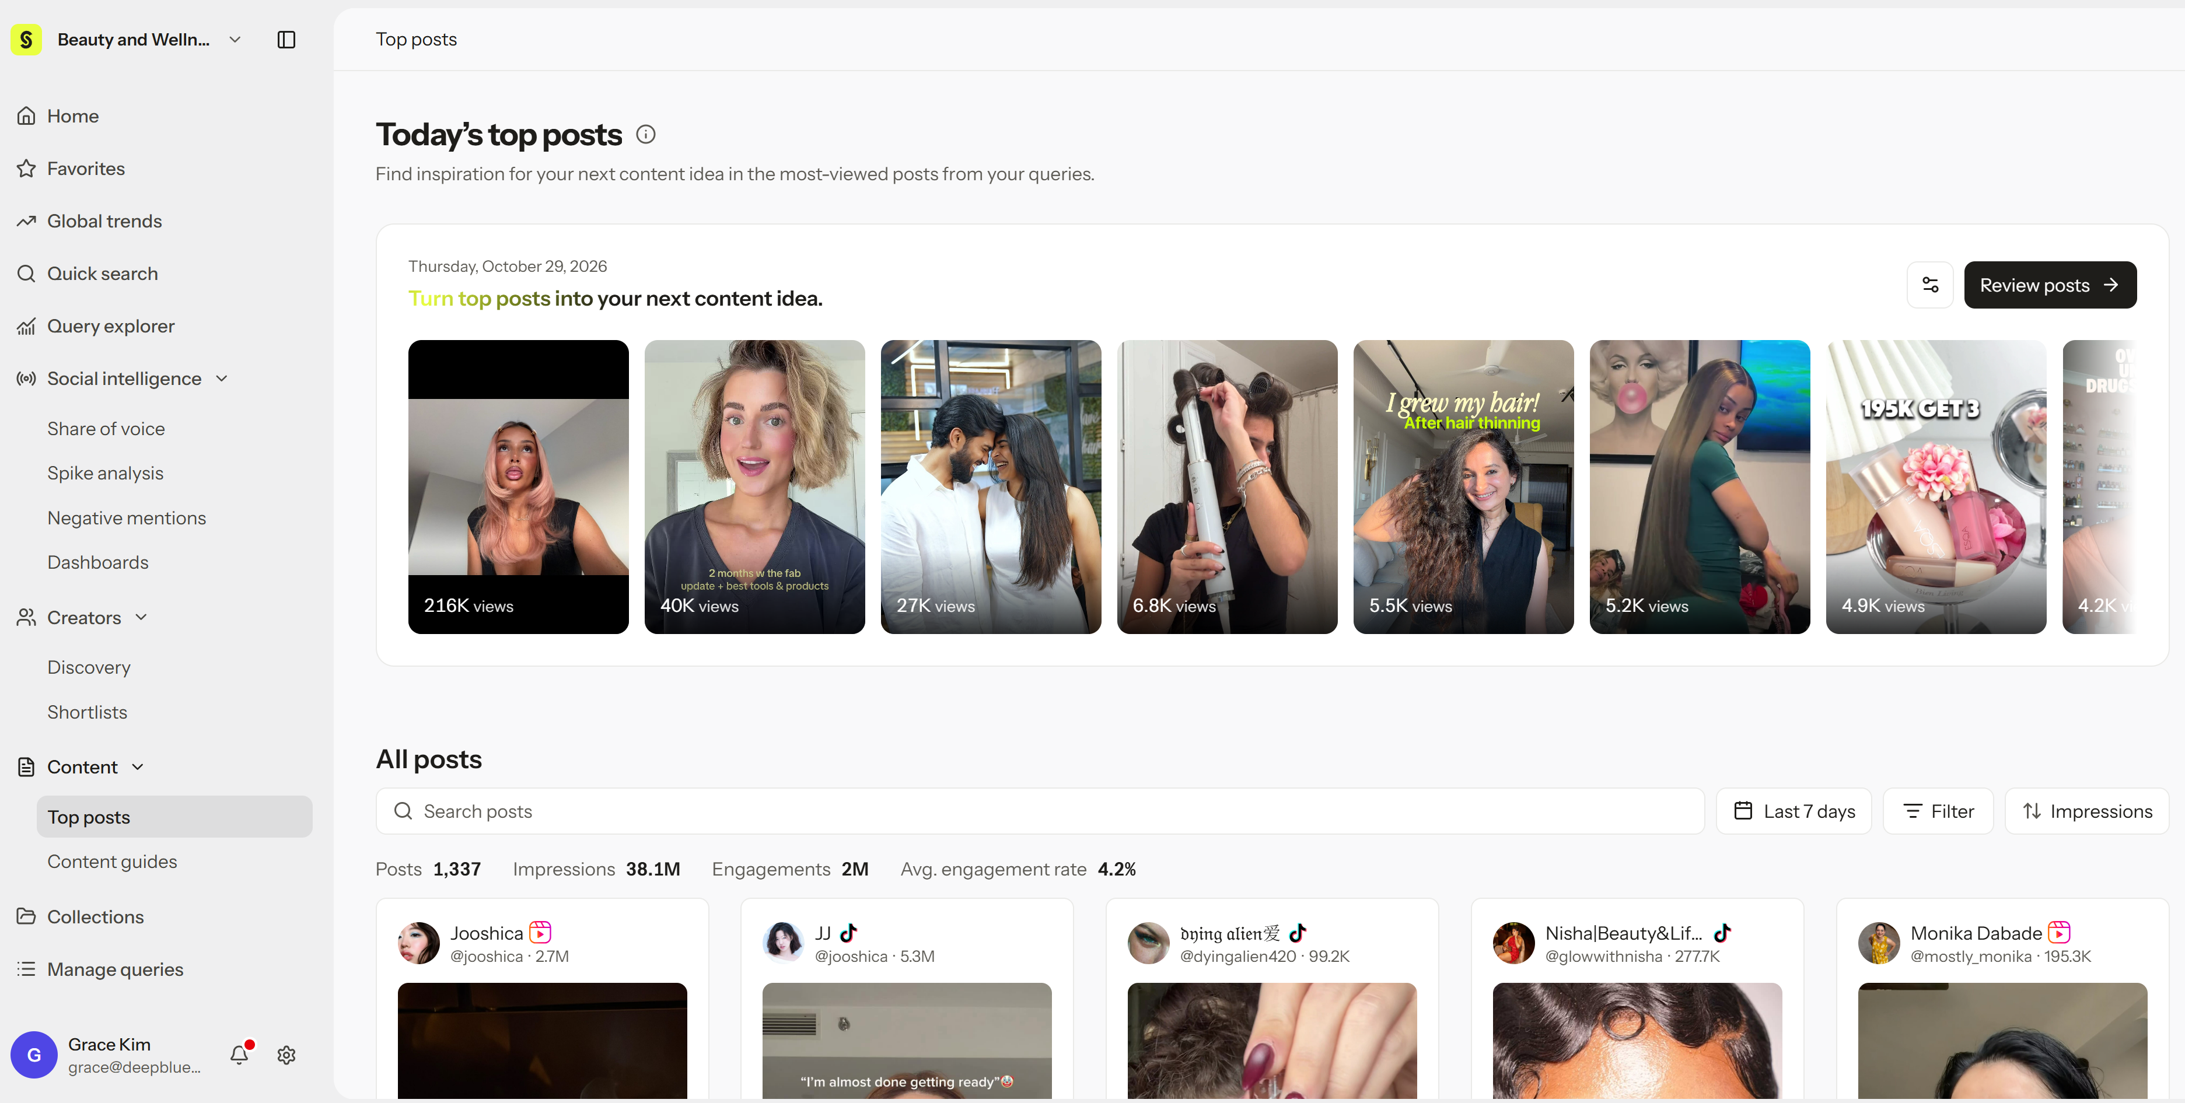This screenshot has width=2185, height=1103.
Task: Open Share of voice
Action: pos(106,429)
